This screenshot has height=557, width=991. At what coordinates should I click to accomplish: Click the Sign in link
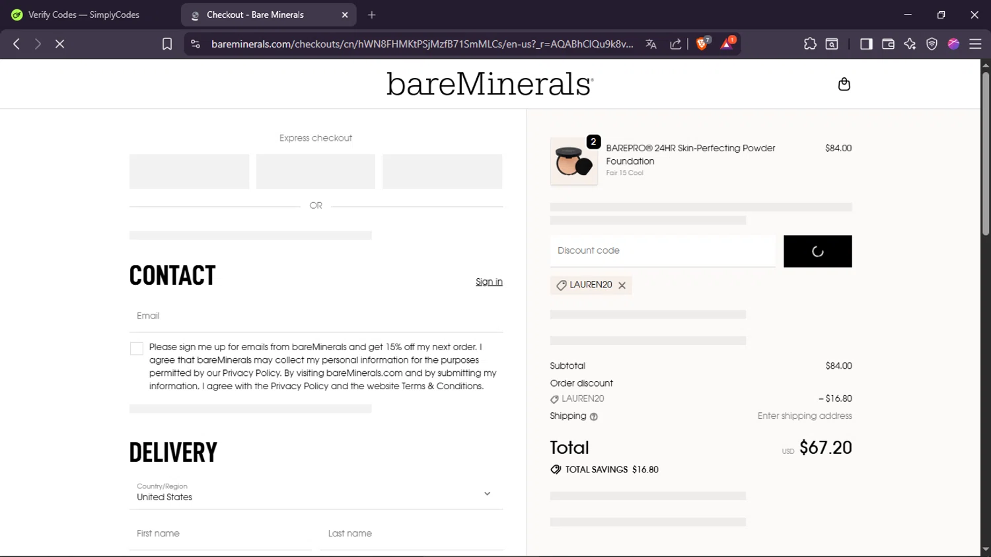pos(489,282)
